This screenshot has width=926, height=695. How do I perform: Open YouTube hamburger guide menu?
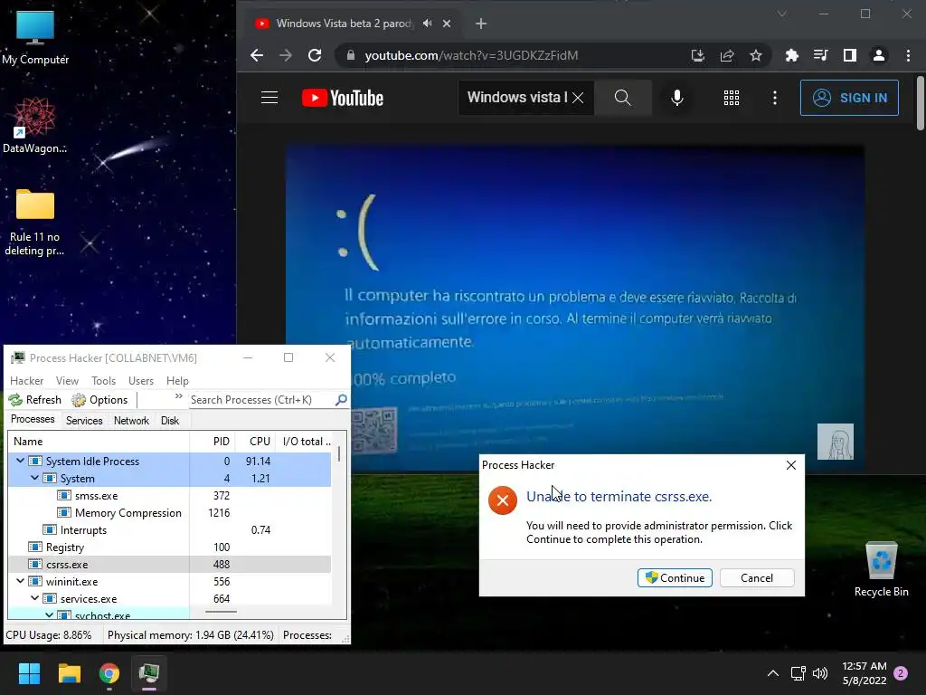pyautogui.click(x=269, y=98)
